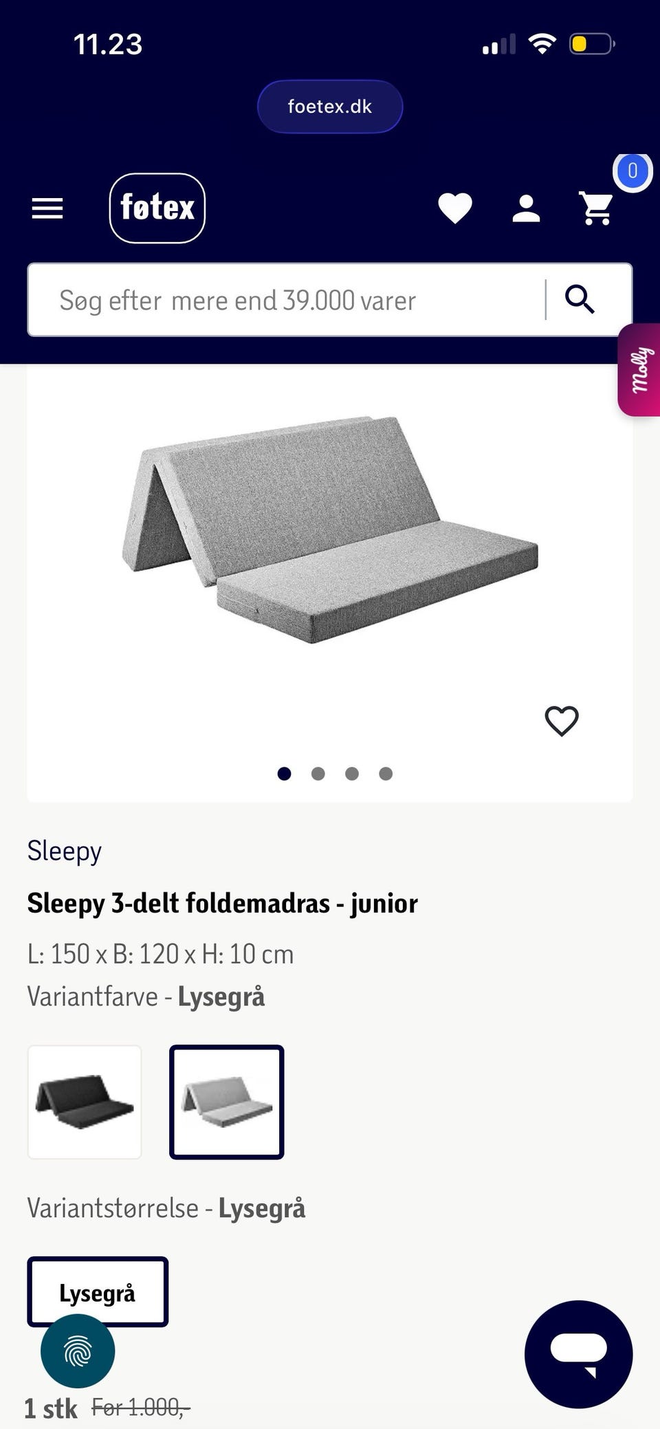Select the dark grey mattress color variant
660x1429 pixels.
(x=85, y=1102)
